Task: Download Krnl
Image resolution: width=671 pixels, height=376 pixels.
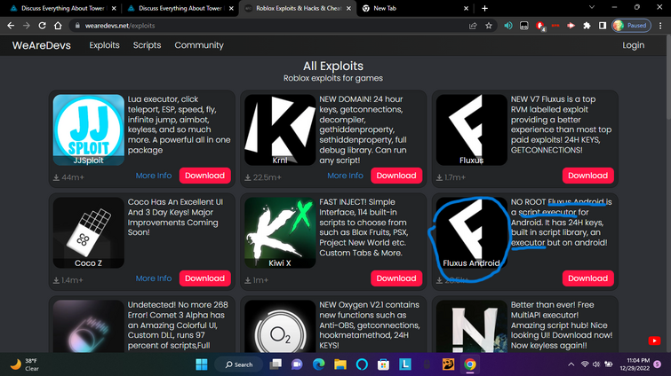Action: [x=396, y=176]
